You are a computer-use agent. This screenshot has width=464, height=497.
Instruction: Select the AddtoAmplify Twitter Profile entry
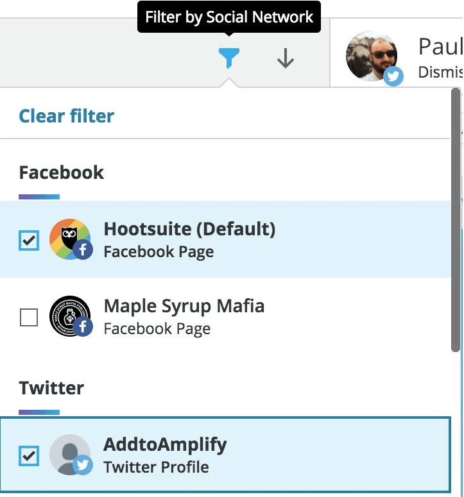(x=166, y=456)
